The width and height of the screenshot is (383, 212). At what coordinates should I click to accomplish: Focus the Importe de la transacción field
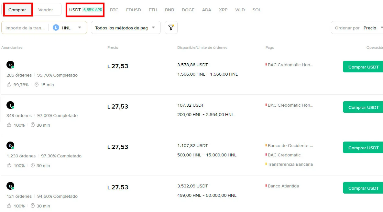[25, 28]
